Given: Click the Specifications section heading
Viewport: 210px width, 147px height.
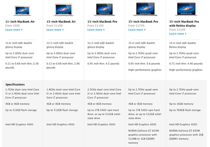Looking at the screenshot, I should [x=15, y=84].
